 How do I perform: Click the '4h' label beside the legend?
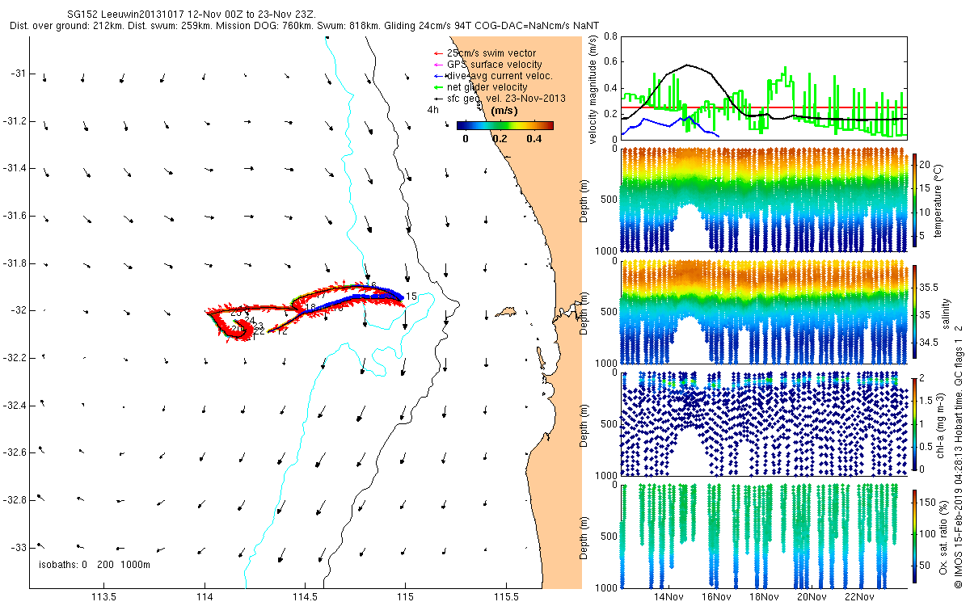coord(432,111)
